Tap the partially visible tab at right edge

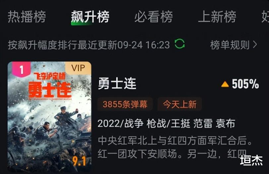(265, 16)
